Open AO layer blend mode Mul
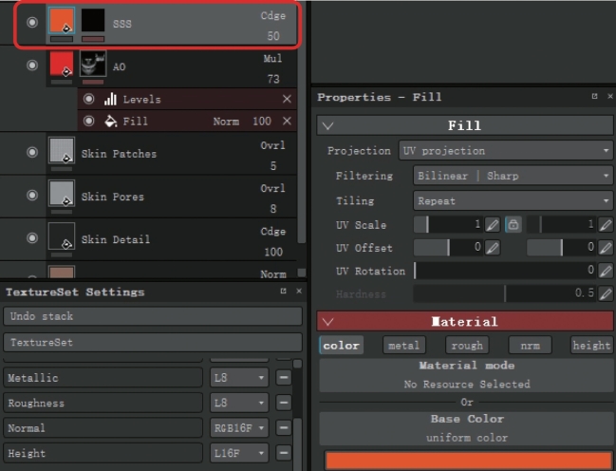Screen dimensions: 616x471 point(273,59)
